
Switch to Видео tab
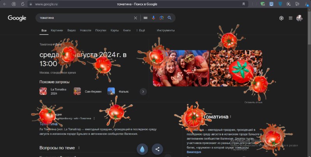click(72, 31)
